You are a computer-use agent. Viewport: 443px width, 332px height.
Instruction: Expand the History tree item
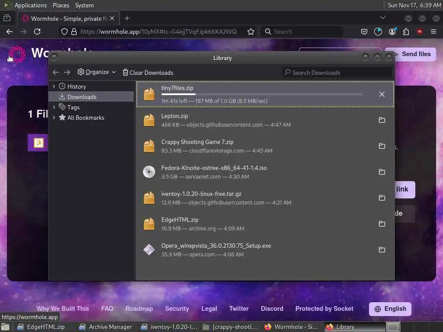(54, 86)
